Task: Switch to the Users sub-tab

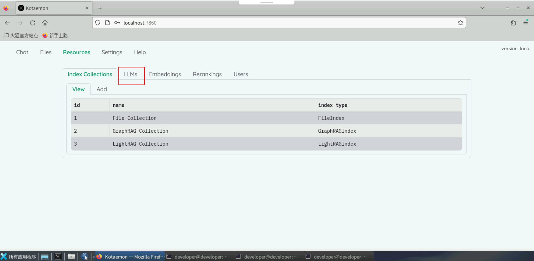Action: [241, 74]
